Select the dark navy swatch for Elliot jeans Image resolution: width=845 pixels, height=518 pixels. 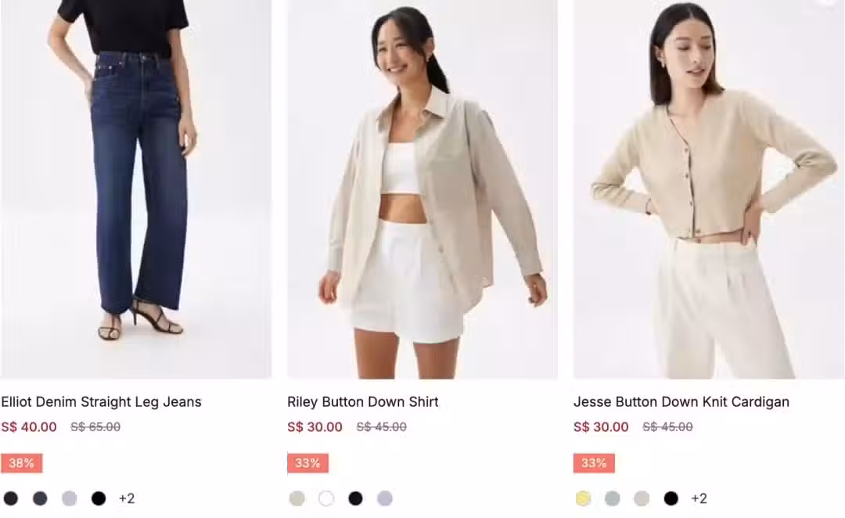pyautogui.click(x=41, y=498)
